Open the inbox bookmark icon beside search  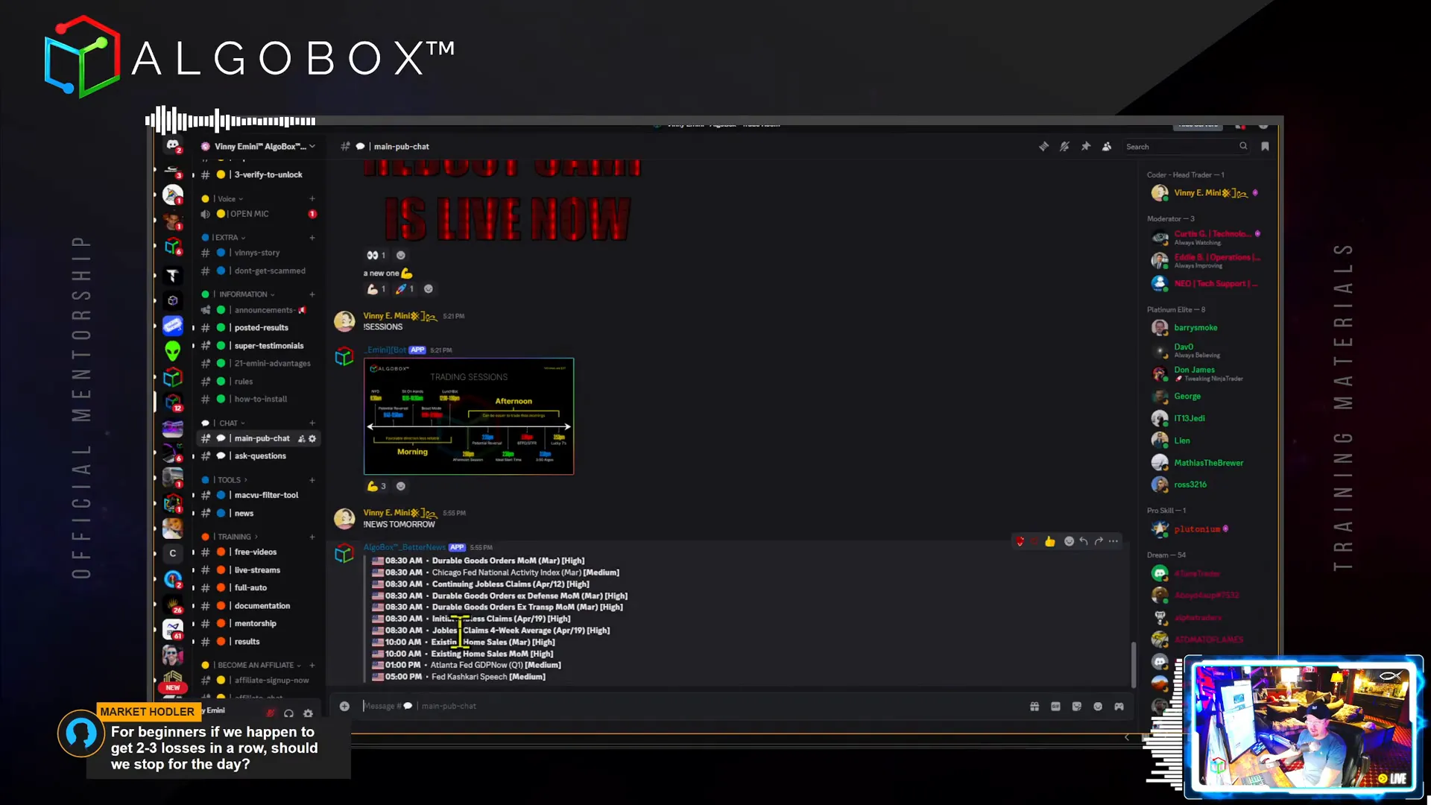point(1265,147)
